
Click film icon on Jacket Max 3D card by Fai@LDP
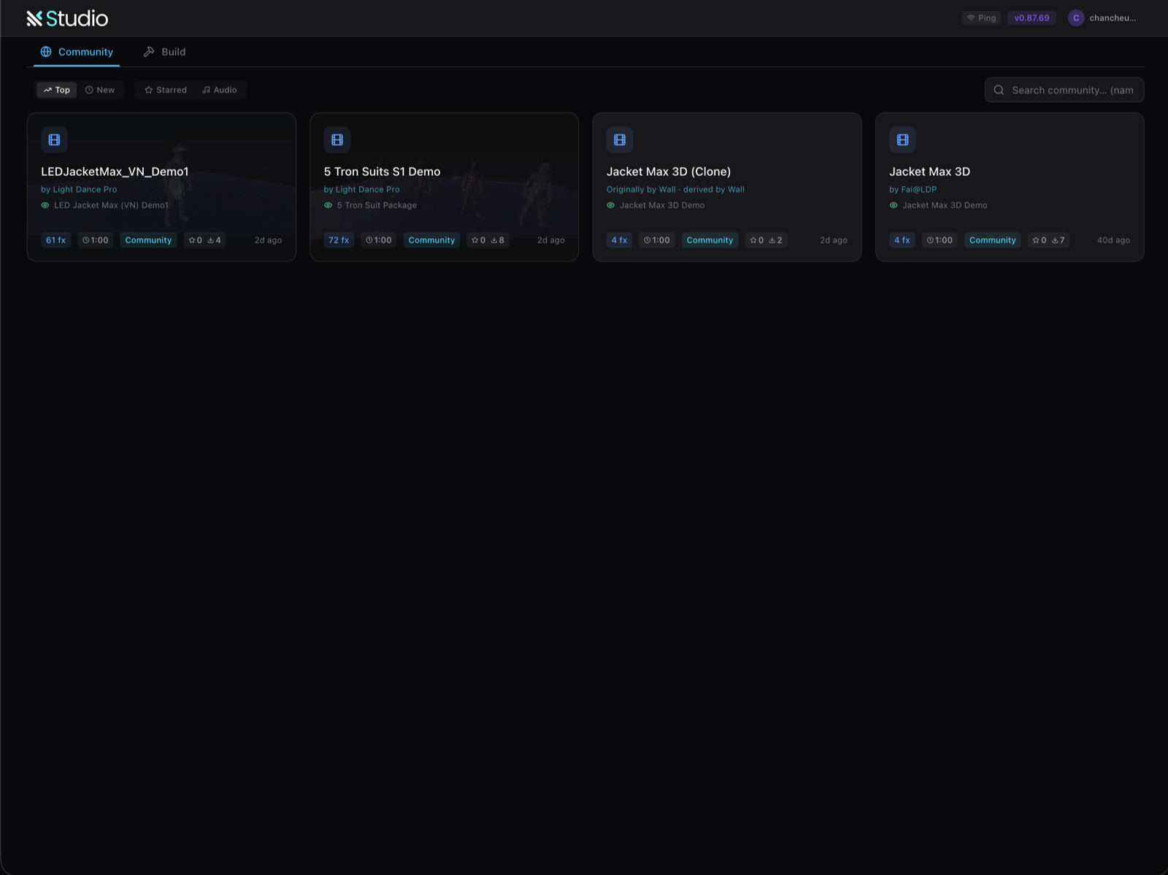click(x=902, y=139)
